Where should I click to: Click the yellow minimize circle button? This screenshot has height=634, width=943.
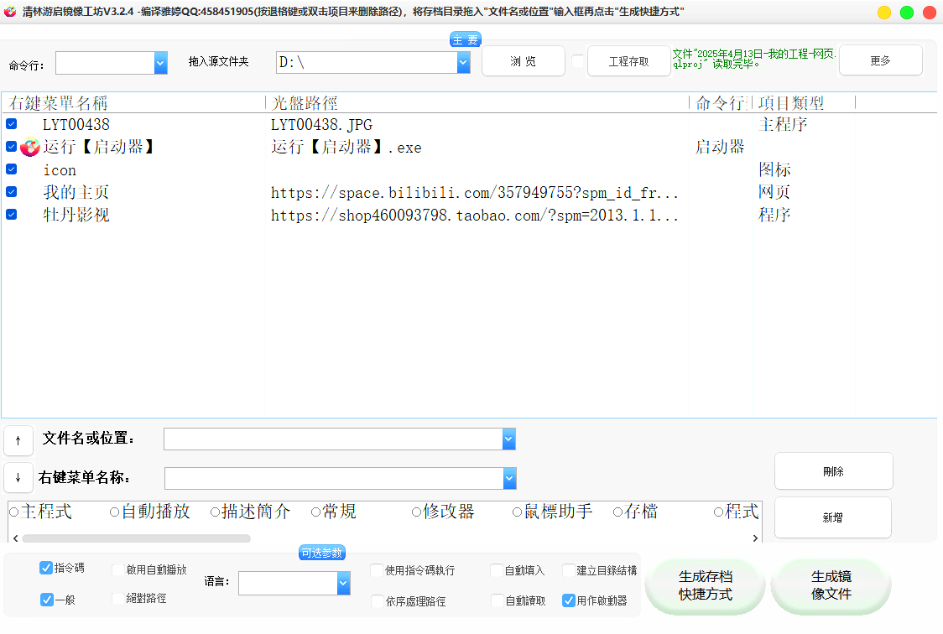[x=884, y=12]
